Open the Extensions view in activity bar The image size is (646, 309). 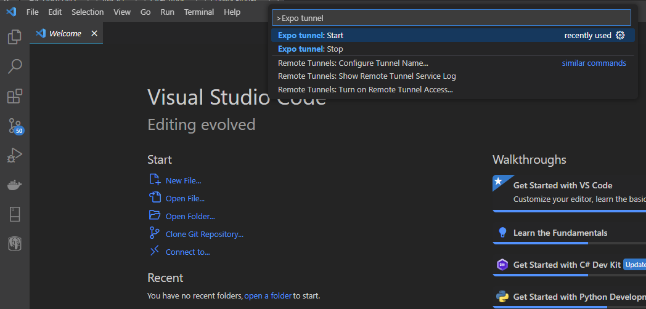pos(15,96)
